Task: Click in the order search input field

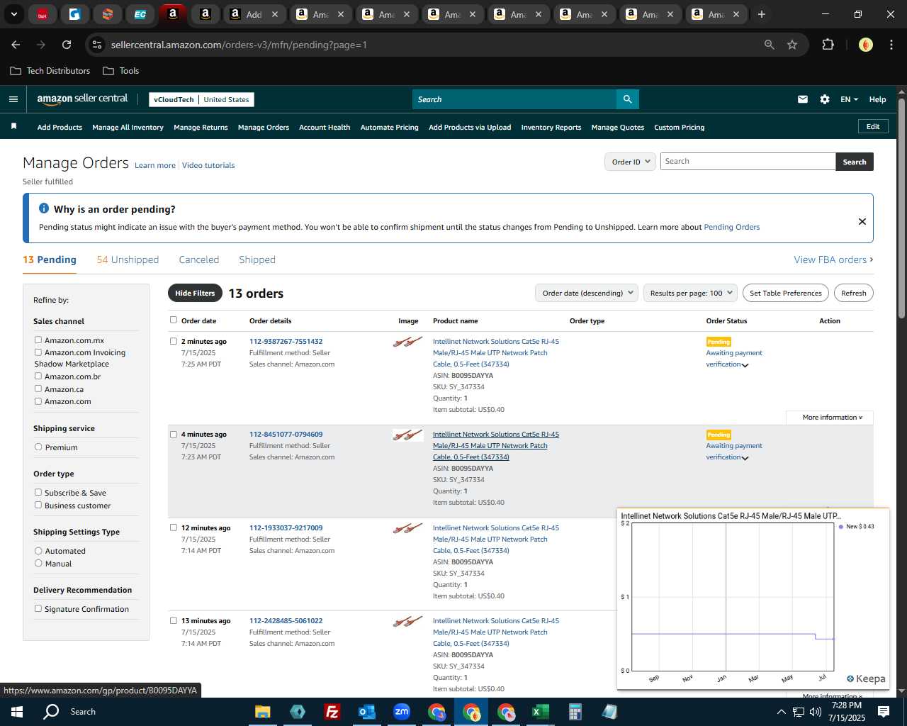Action: 748,162
